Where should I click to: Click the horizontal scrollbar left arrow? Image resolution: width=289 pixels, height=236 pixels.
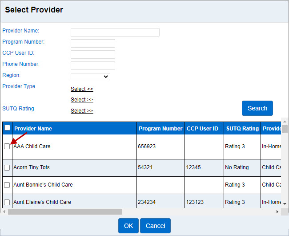coord(4,212)
